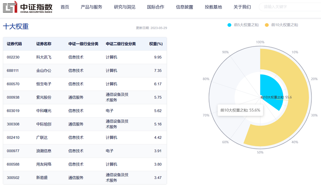Image resolution: width=321 pixels, height=187 pixels.
Task: Click weight value 4.42
Action: pyautogui.click(x=158, y=137)
